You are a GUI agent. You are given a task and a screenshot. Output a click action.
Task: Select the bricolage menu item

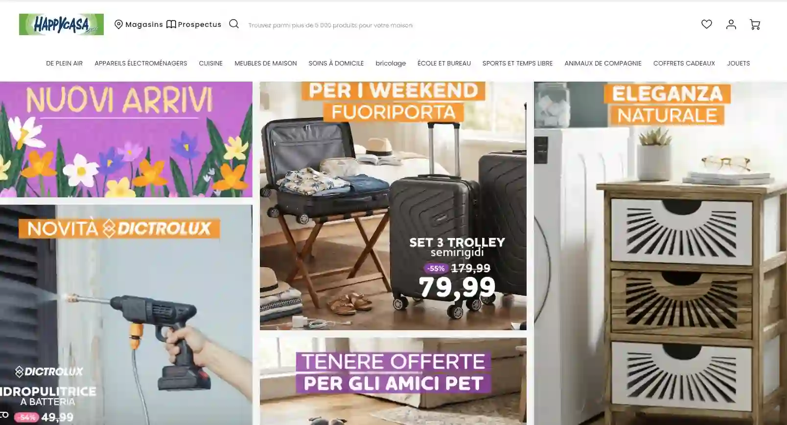[x=391, y=64]
